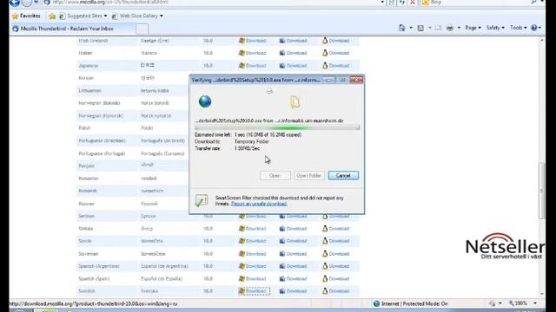Stop page loading with red X icon
556x312 pixels.
(x=413, y=2)
